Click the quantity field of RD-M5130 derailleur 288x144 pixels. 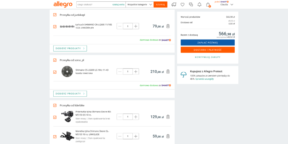pyautogui.click(x=128, y=117)
